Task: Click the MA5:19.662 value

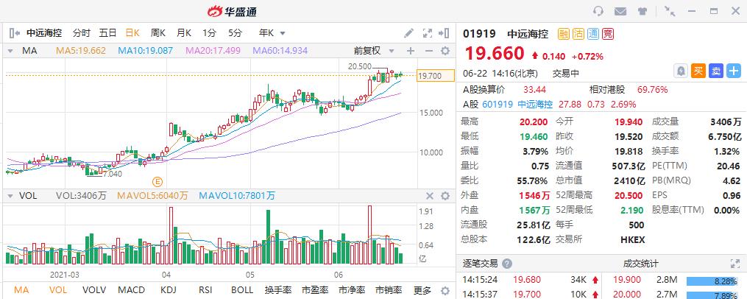Action: (81, 51)
